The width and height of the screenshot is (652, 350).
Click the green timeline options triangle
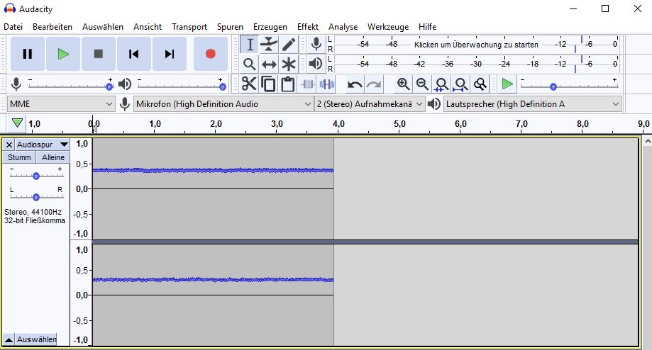pos(17,123)
